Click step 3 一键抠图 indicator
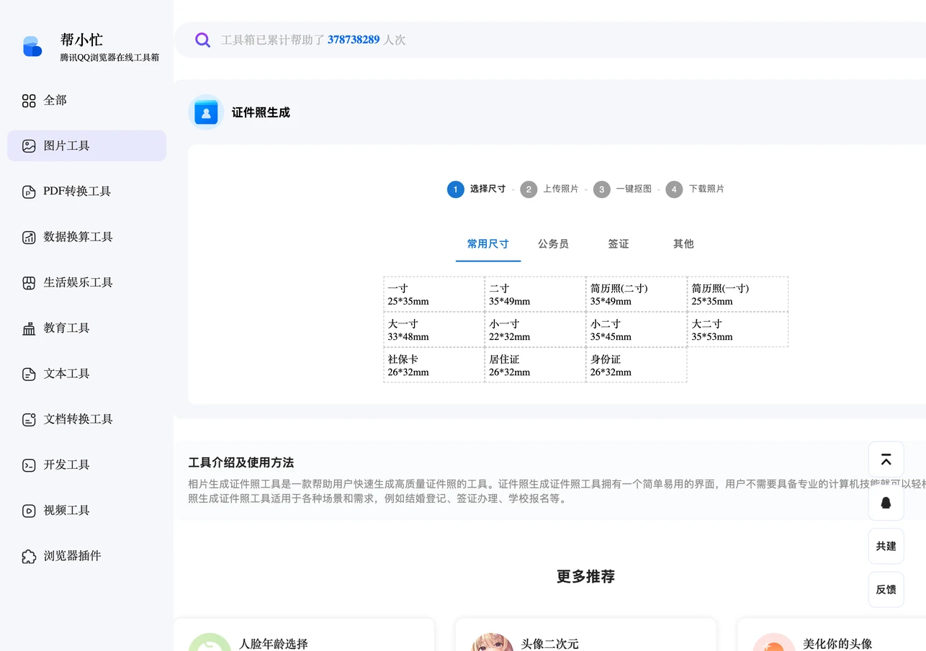 [623, 189]
